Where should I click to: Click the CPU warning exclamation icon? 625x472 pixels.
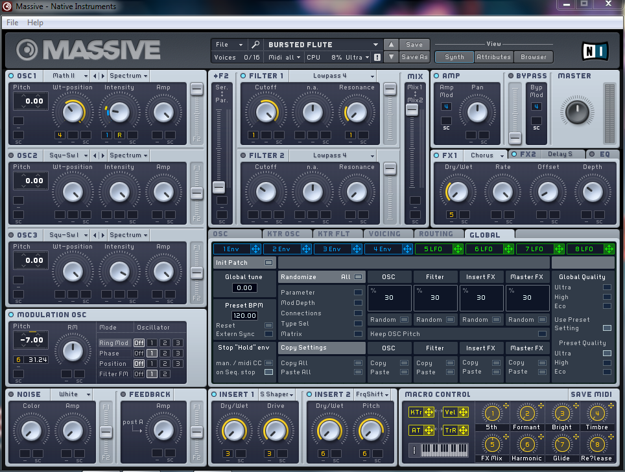377,58
